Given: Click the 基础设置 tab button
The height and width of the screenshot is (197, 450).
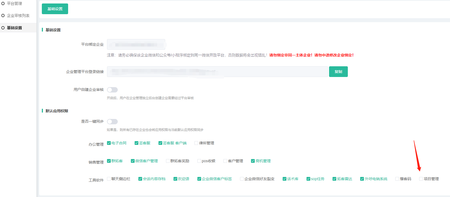Looking at the screenshot, I should click(x=55, y=9).
